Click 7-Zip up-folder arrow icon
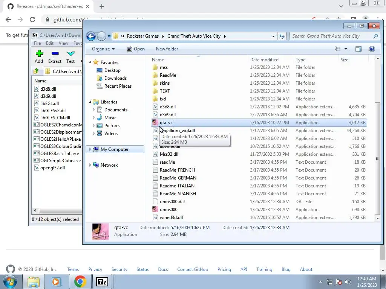 36,71
